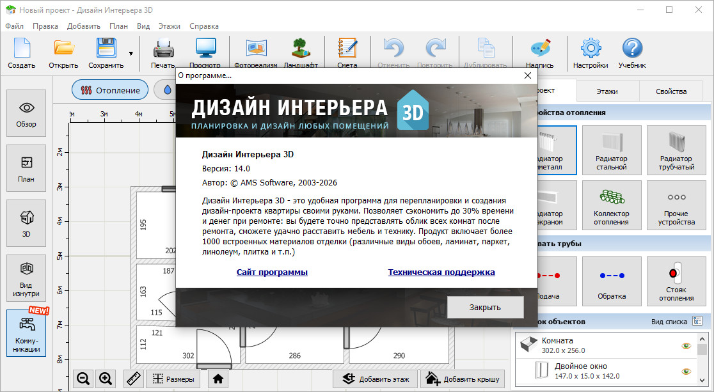Click the Добавить этаж button
Viewport: 714px width, 392px height.
tap(375, 379)
